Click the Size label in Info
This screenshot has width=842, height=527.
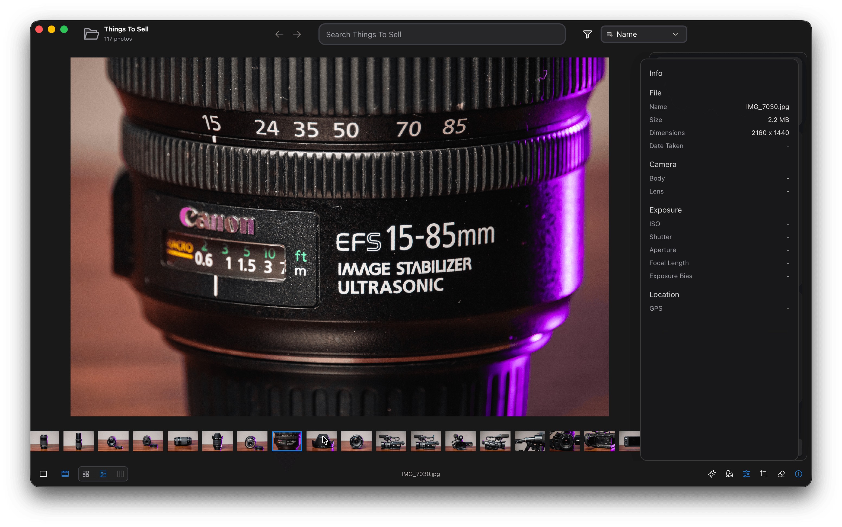(x=655, y=120)
